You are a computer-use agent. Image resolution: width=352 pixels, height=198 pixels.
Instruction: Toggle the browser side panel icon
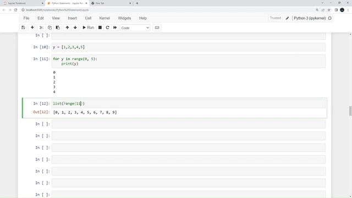point(336,10)
